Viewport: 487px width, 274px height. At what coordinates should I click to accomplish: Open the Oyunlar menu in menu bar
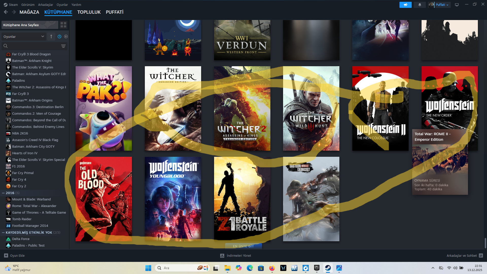pyautogui.click(x=62, y=5)
